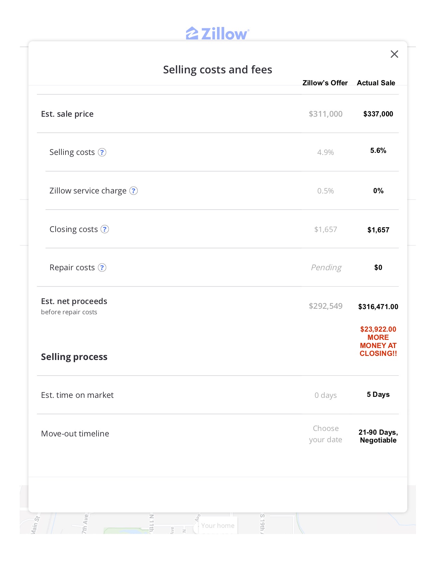Click help icon beside Zillow service charge

[x=134, y=191]
